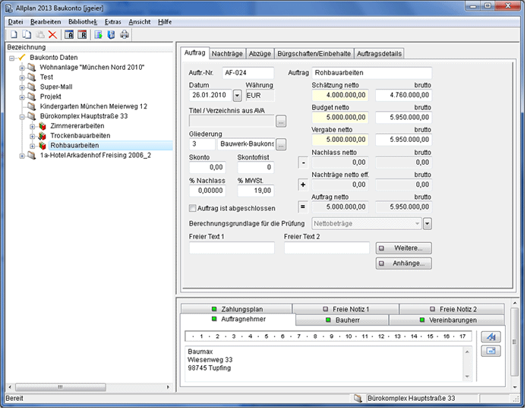The height and width of the screenshot is (410, 527).
Task: Click the folder icon of Kindergarten München
Action: coord(32,106)
